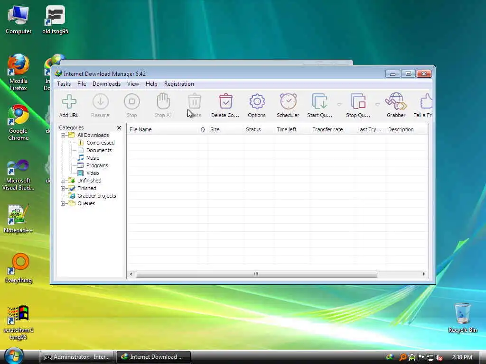Select the Video category
Image resolution: width=486 pixels, height=364 pixels.
(x=93, y=173)
